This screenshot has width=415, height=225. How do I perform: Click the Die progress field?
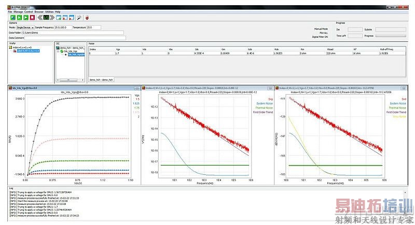click(x=355, y=29)
